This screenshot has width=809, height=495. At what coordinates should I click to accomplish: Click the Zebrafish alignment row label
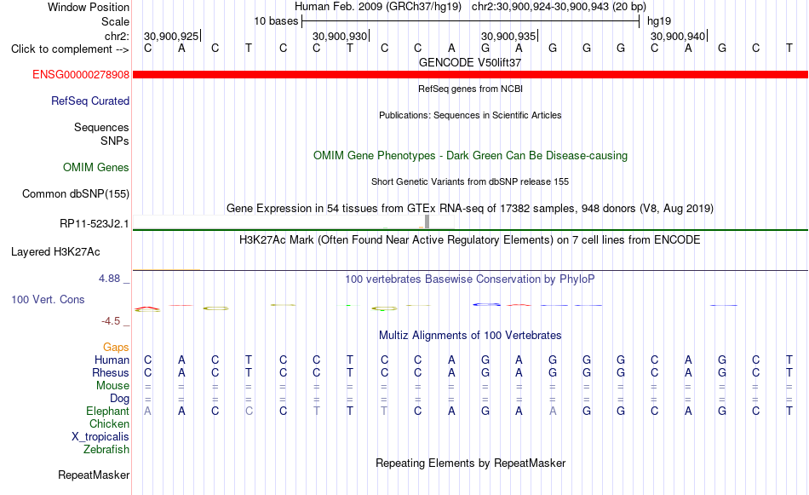click(x=106, y=450)
